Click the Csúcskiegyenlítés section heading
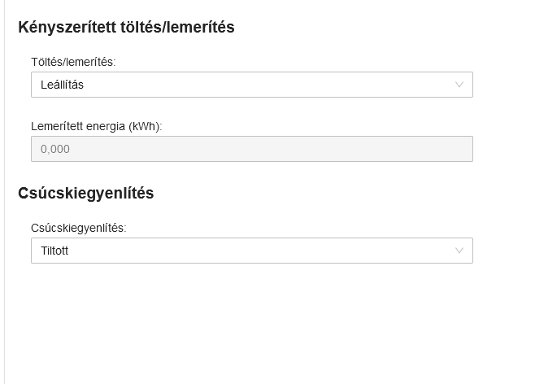 click(85, 193)
